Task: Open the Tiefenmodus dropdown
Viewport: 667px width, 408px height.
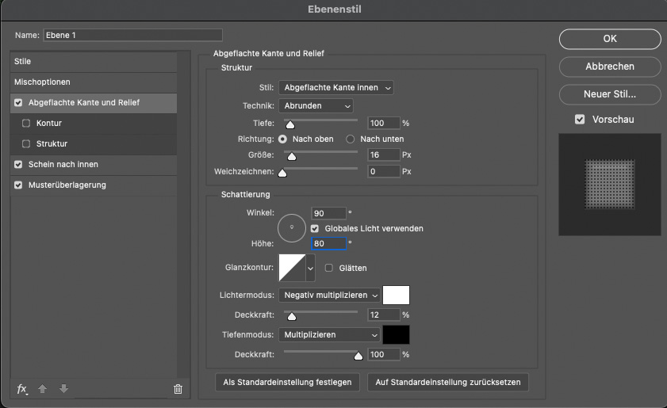Action: pyautogui.click(x=329, y=335)
